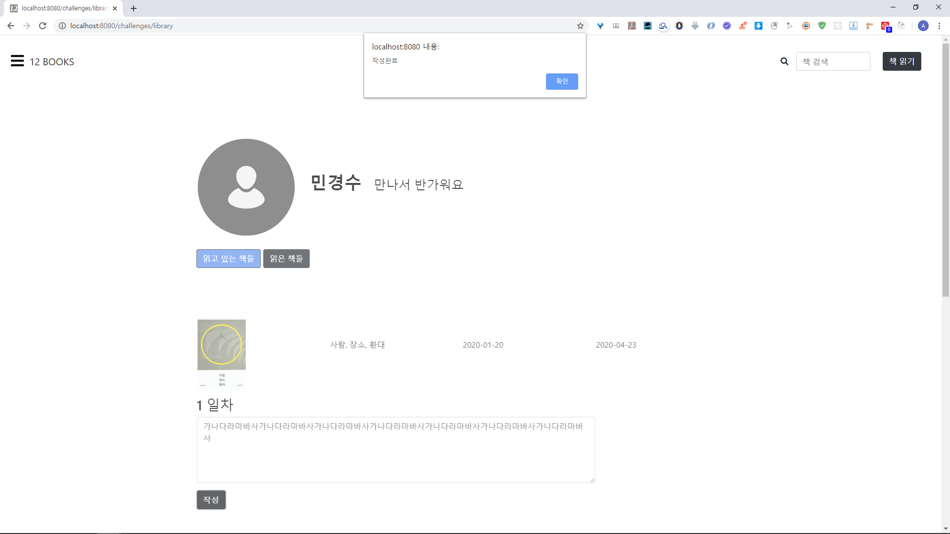The width and height of the screenshot is (950, 534).
Task: Reload the page
Action: 43,26
